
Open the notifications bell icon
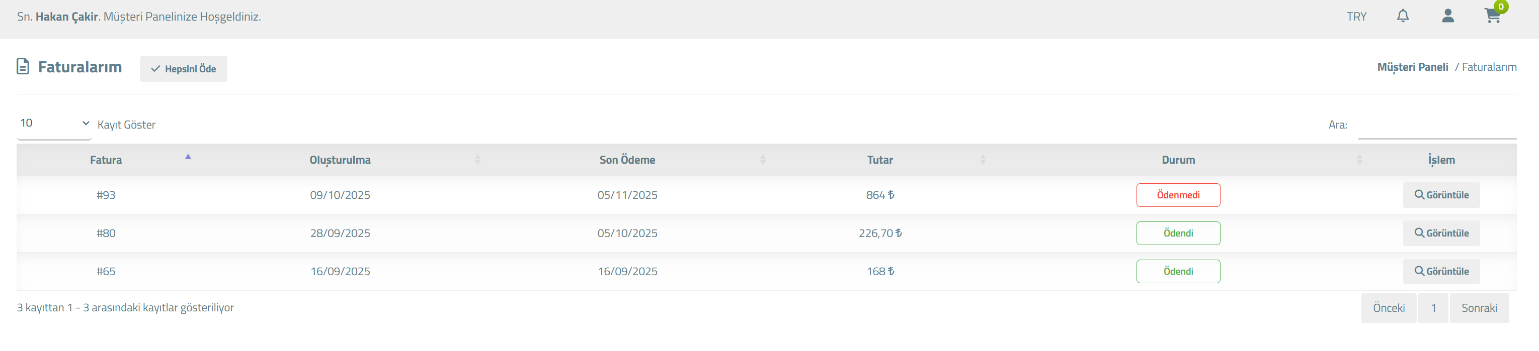pos(1403,16)
